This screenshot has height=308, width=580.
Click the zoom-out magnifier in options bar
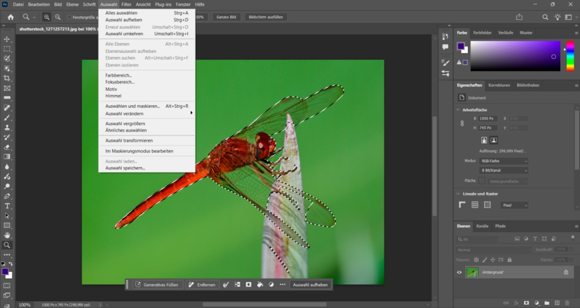[x=58, y=17]
